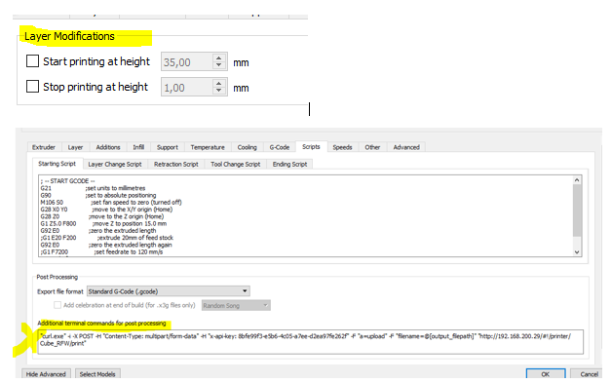Click the starting script scrollbar thumb
Viewport: 612px width, 383px height.
(x=577, y=211)
